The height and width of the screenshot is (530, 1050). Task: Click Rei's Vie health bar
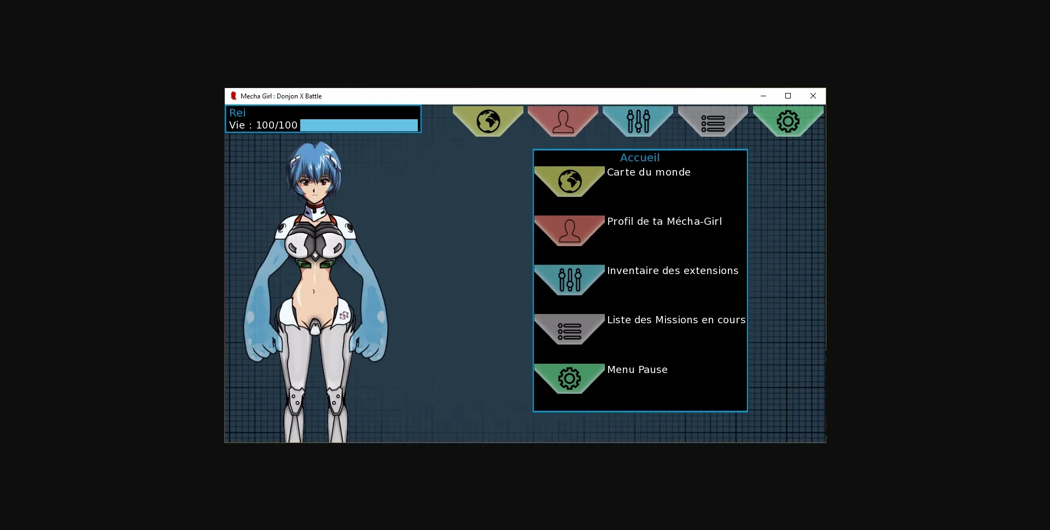pyautogui.click(x=358, y=125)
